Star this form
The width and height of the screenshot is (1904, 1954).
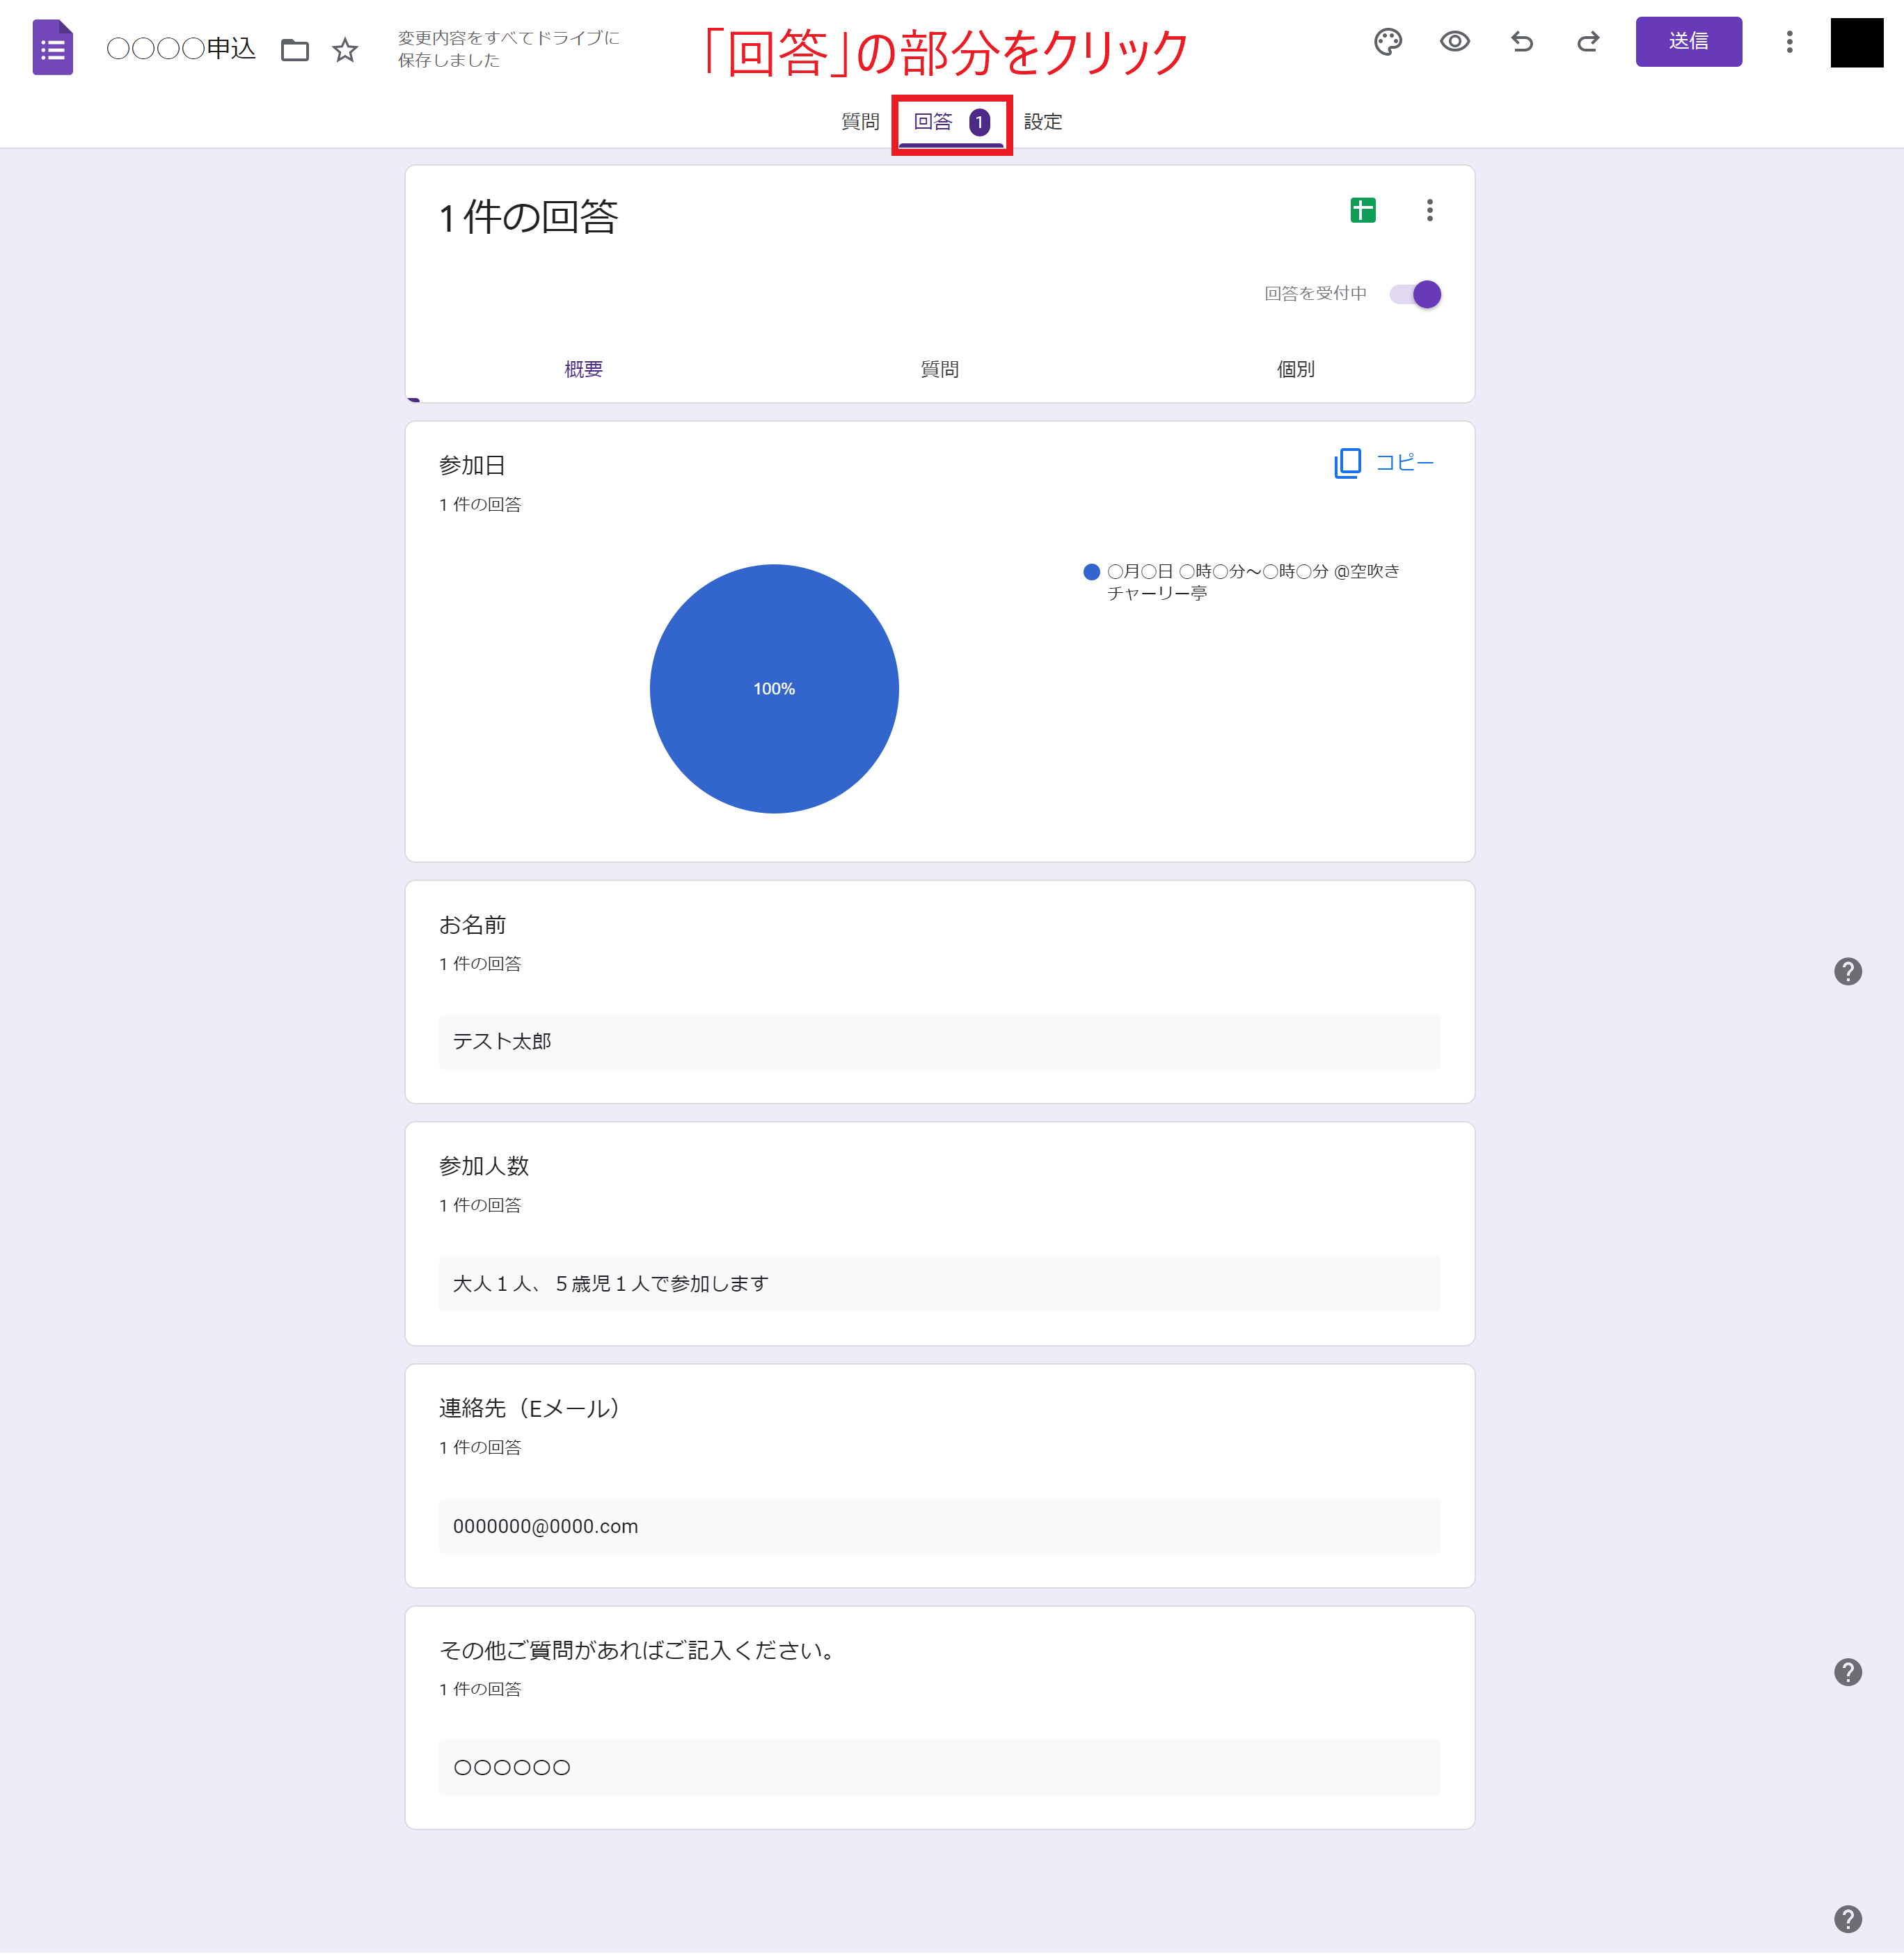[345, 49]
